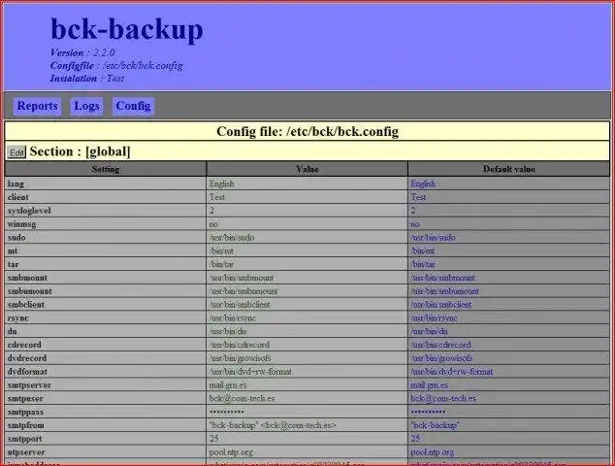Select the dvdrecord setting name
615x466 pixels.
pyautogui.click(x=27, y=358)
